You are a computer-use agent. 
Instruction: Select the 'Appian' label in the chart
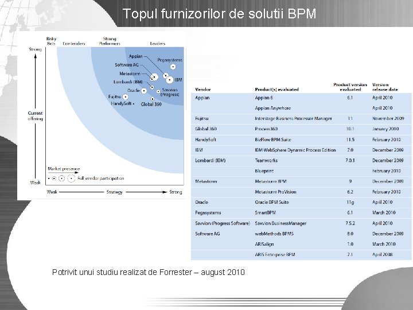click(x=135, y=56)
